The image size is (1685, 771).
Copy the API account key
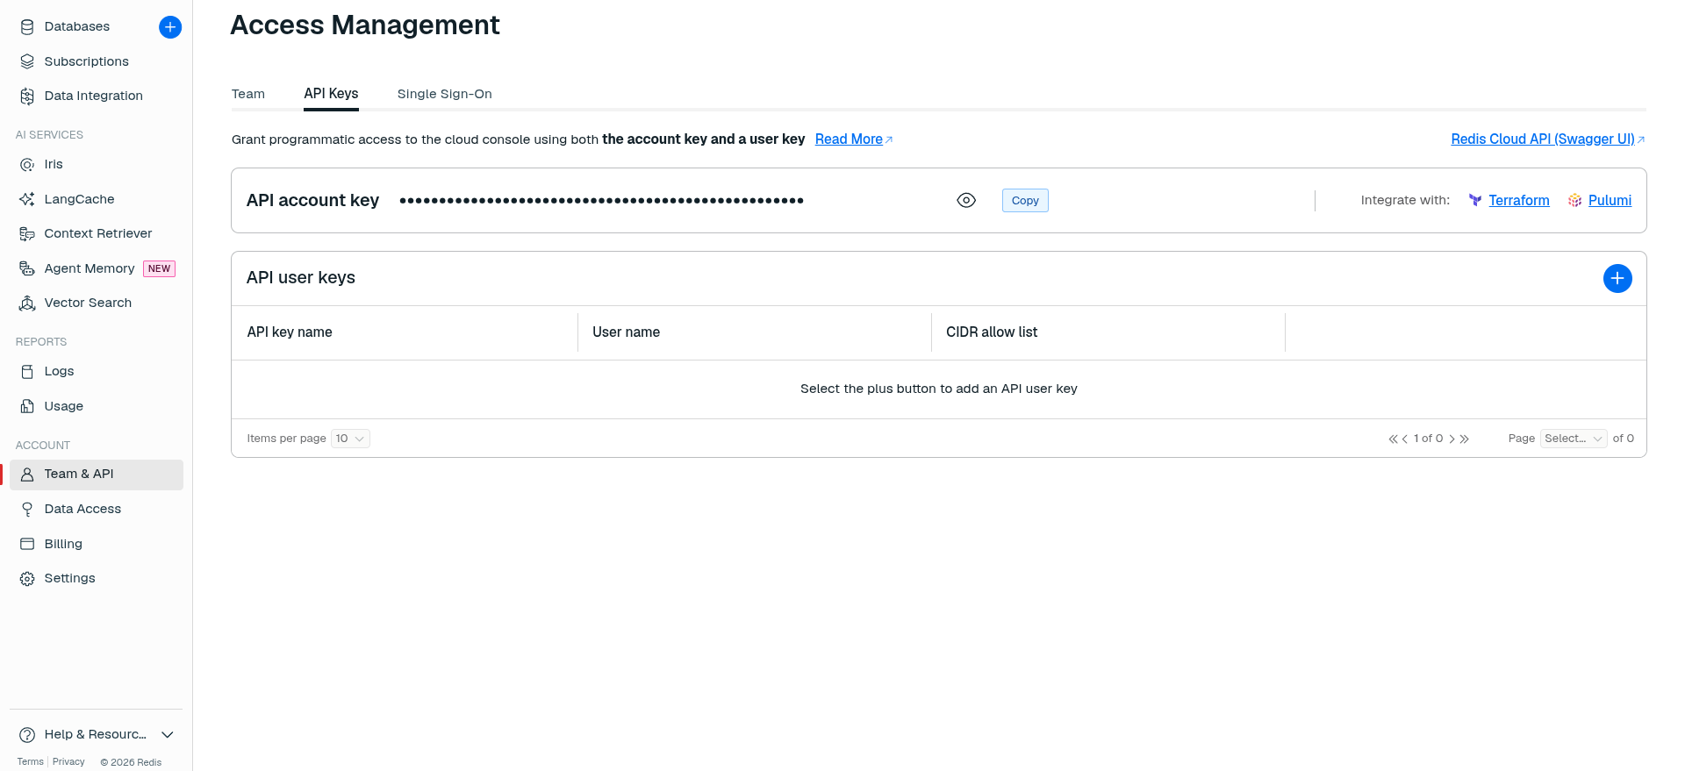(1025, 200)
